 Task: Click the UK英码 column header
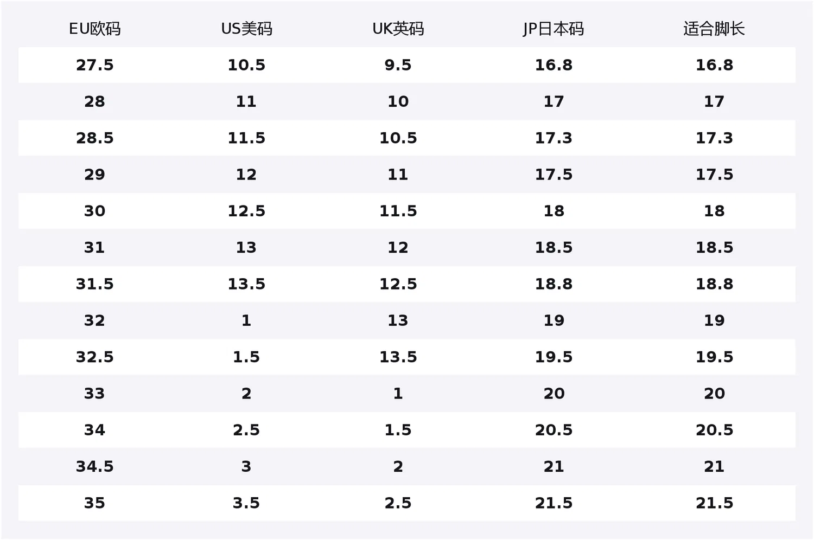(x=398, y=29)
